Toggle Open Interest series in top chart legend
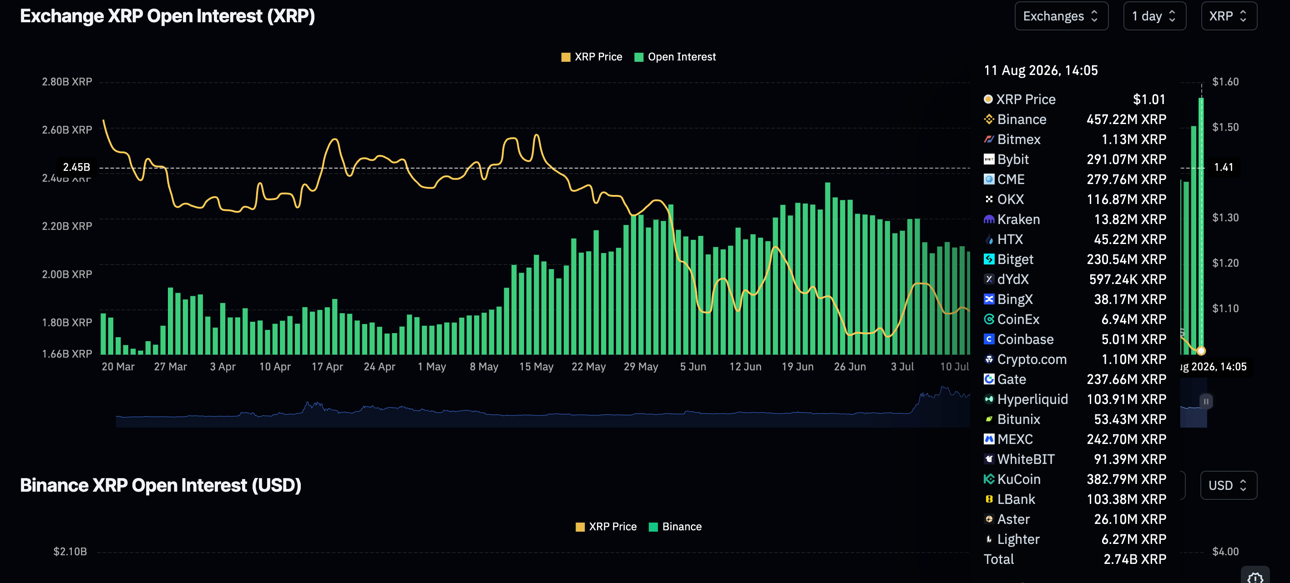Image resolution: width=1290 pixels, height=583 pixels. point(675,57)
